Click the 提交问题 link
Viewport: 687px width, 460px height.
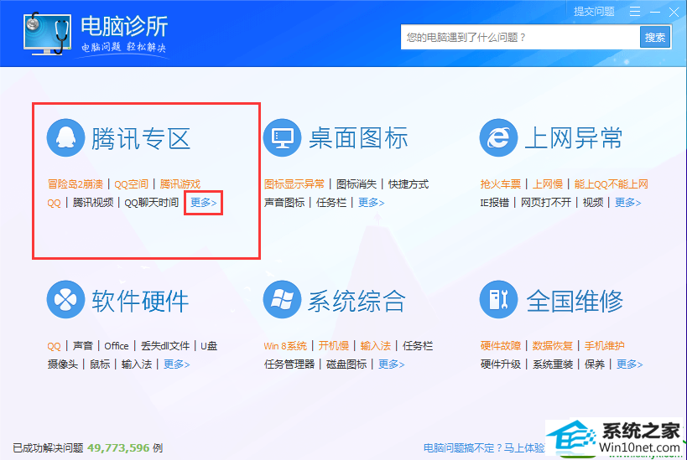tap(594, 12)
